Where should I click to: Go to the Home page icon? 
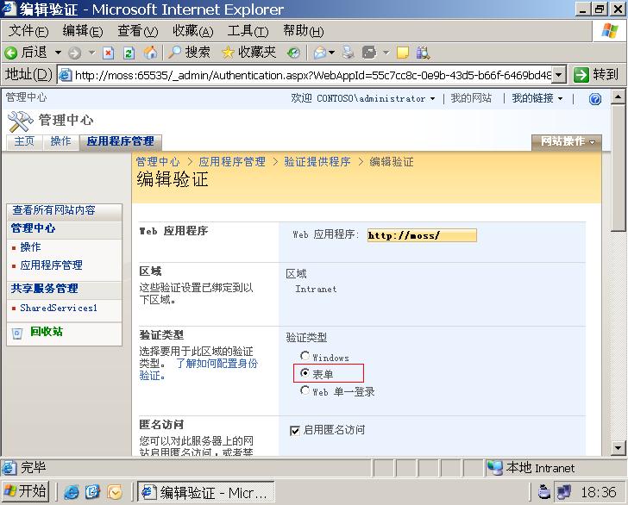150,53
